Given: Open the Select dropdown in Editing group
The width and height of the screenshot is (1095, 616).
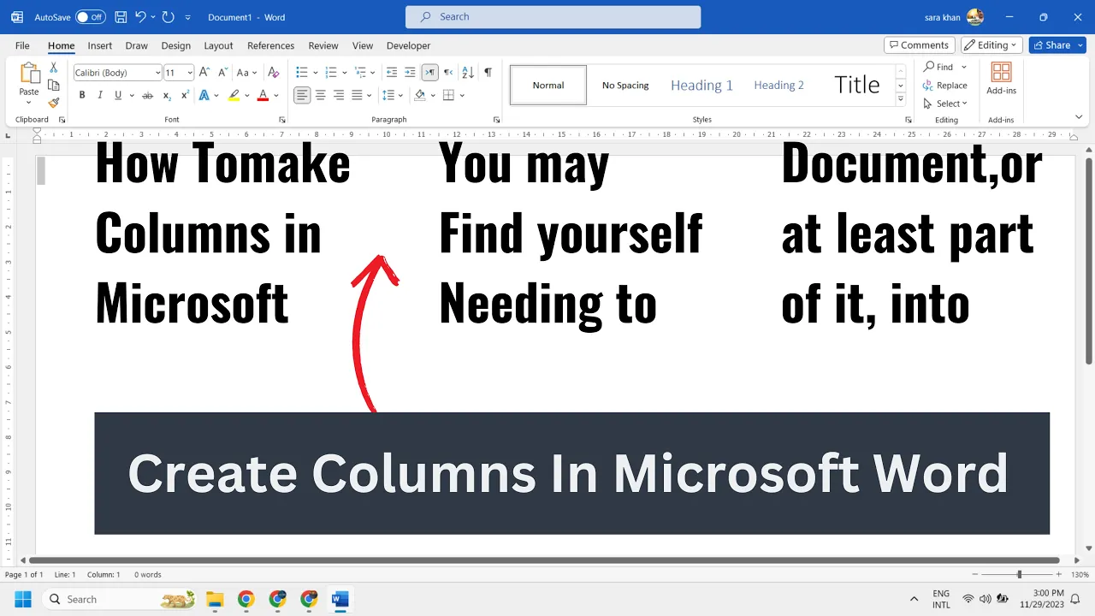Looking at the screenshot, I should [x=945, y=104].
